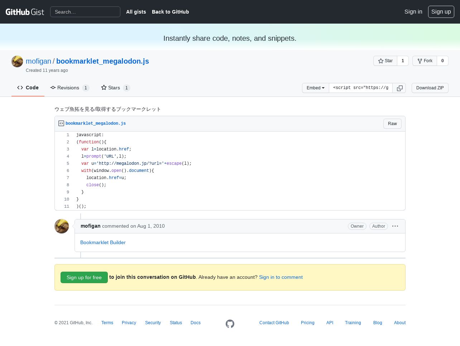This screenshot has height=346, width=460.
Task: Go Back to GitHub
Action: [170, 12]
